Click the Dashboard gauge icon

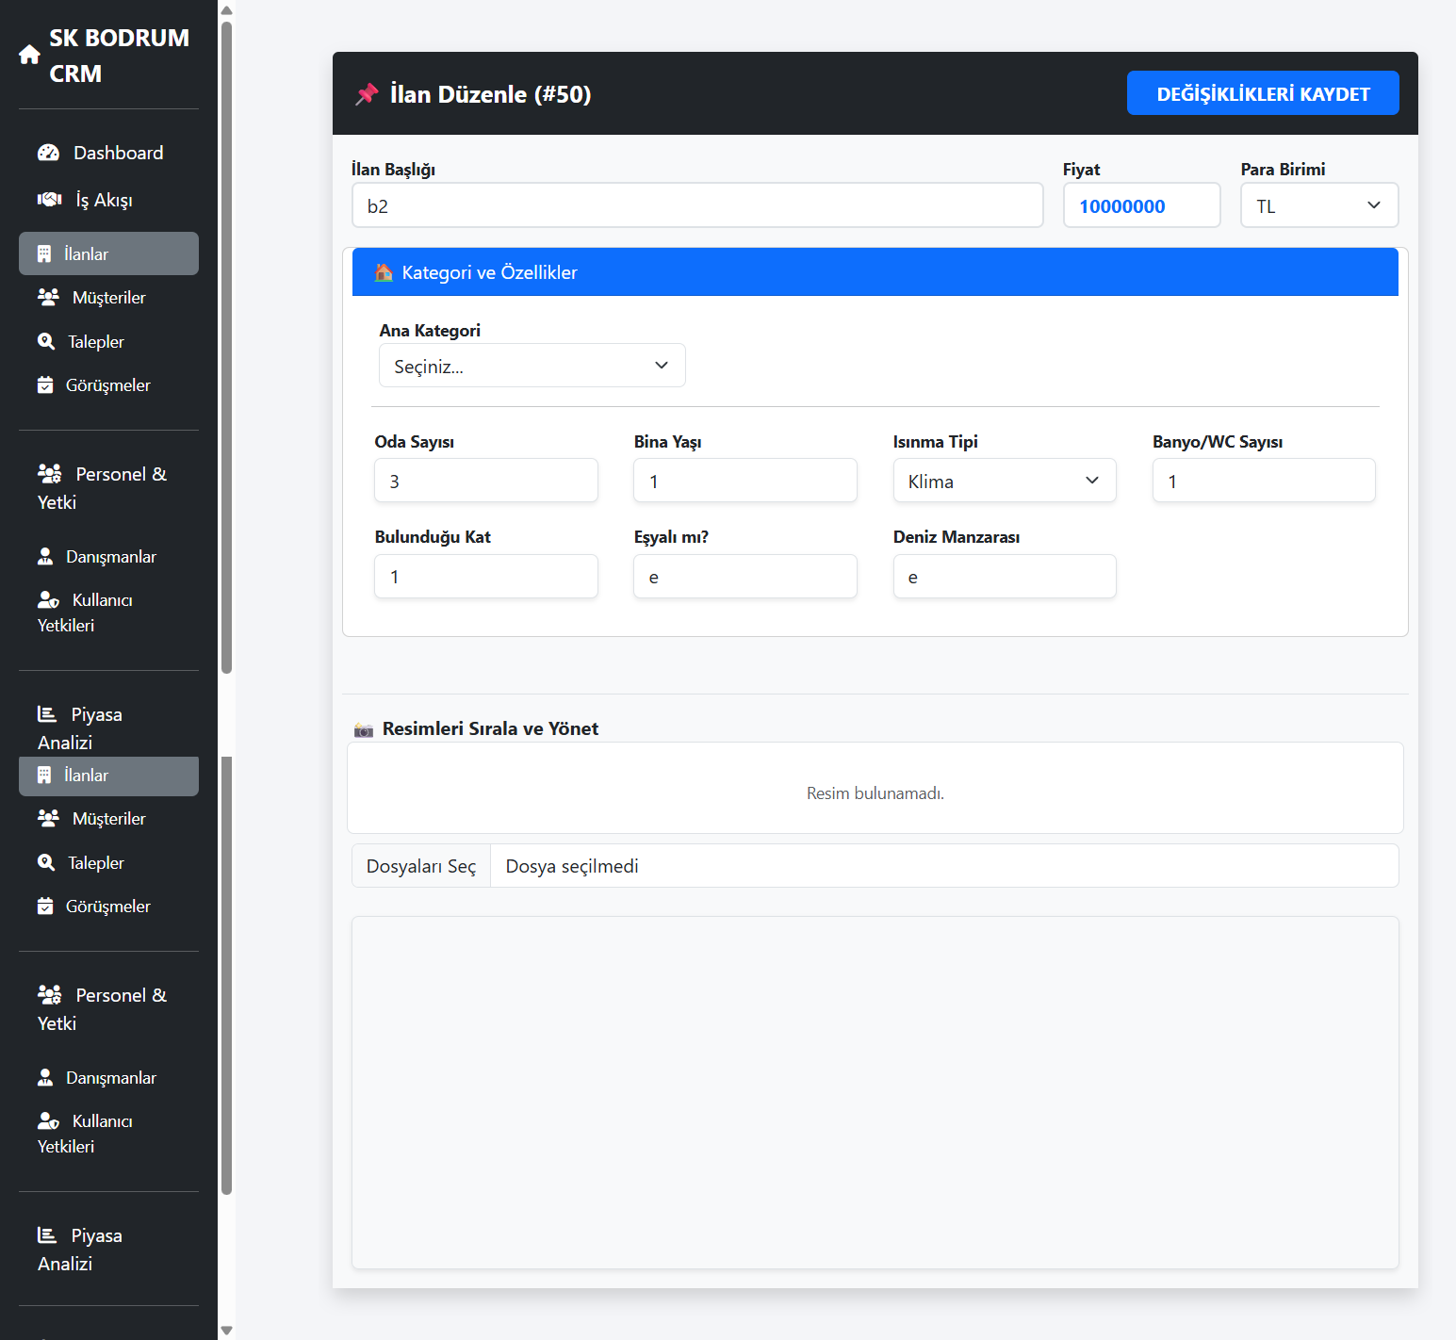pyautogui.click(x=48, y=153)
